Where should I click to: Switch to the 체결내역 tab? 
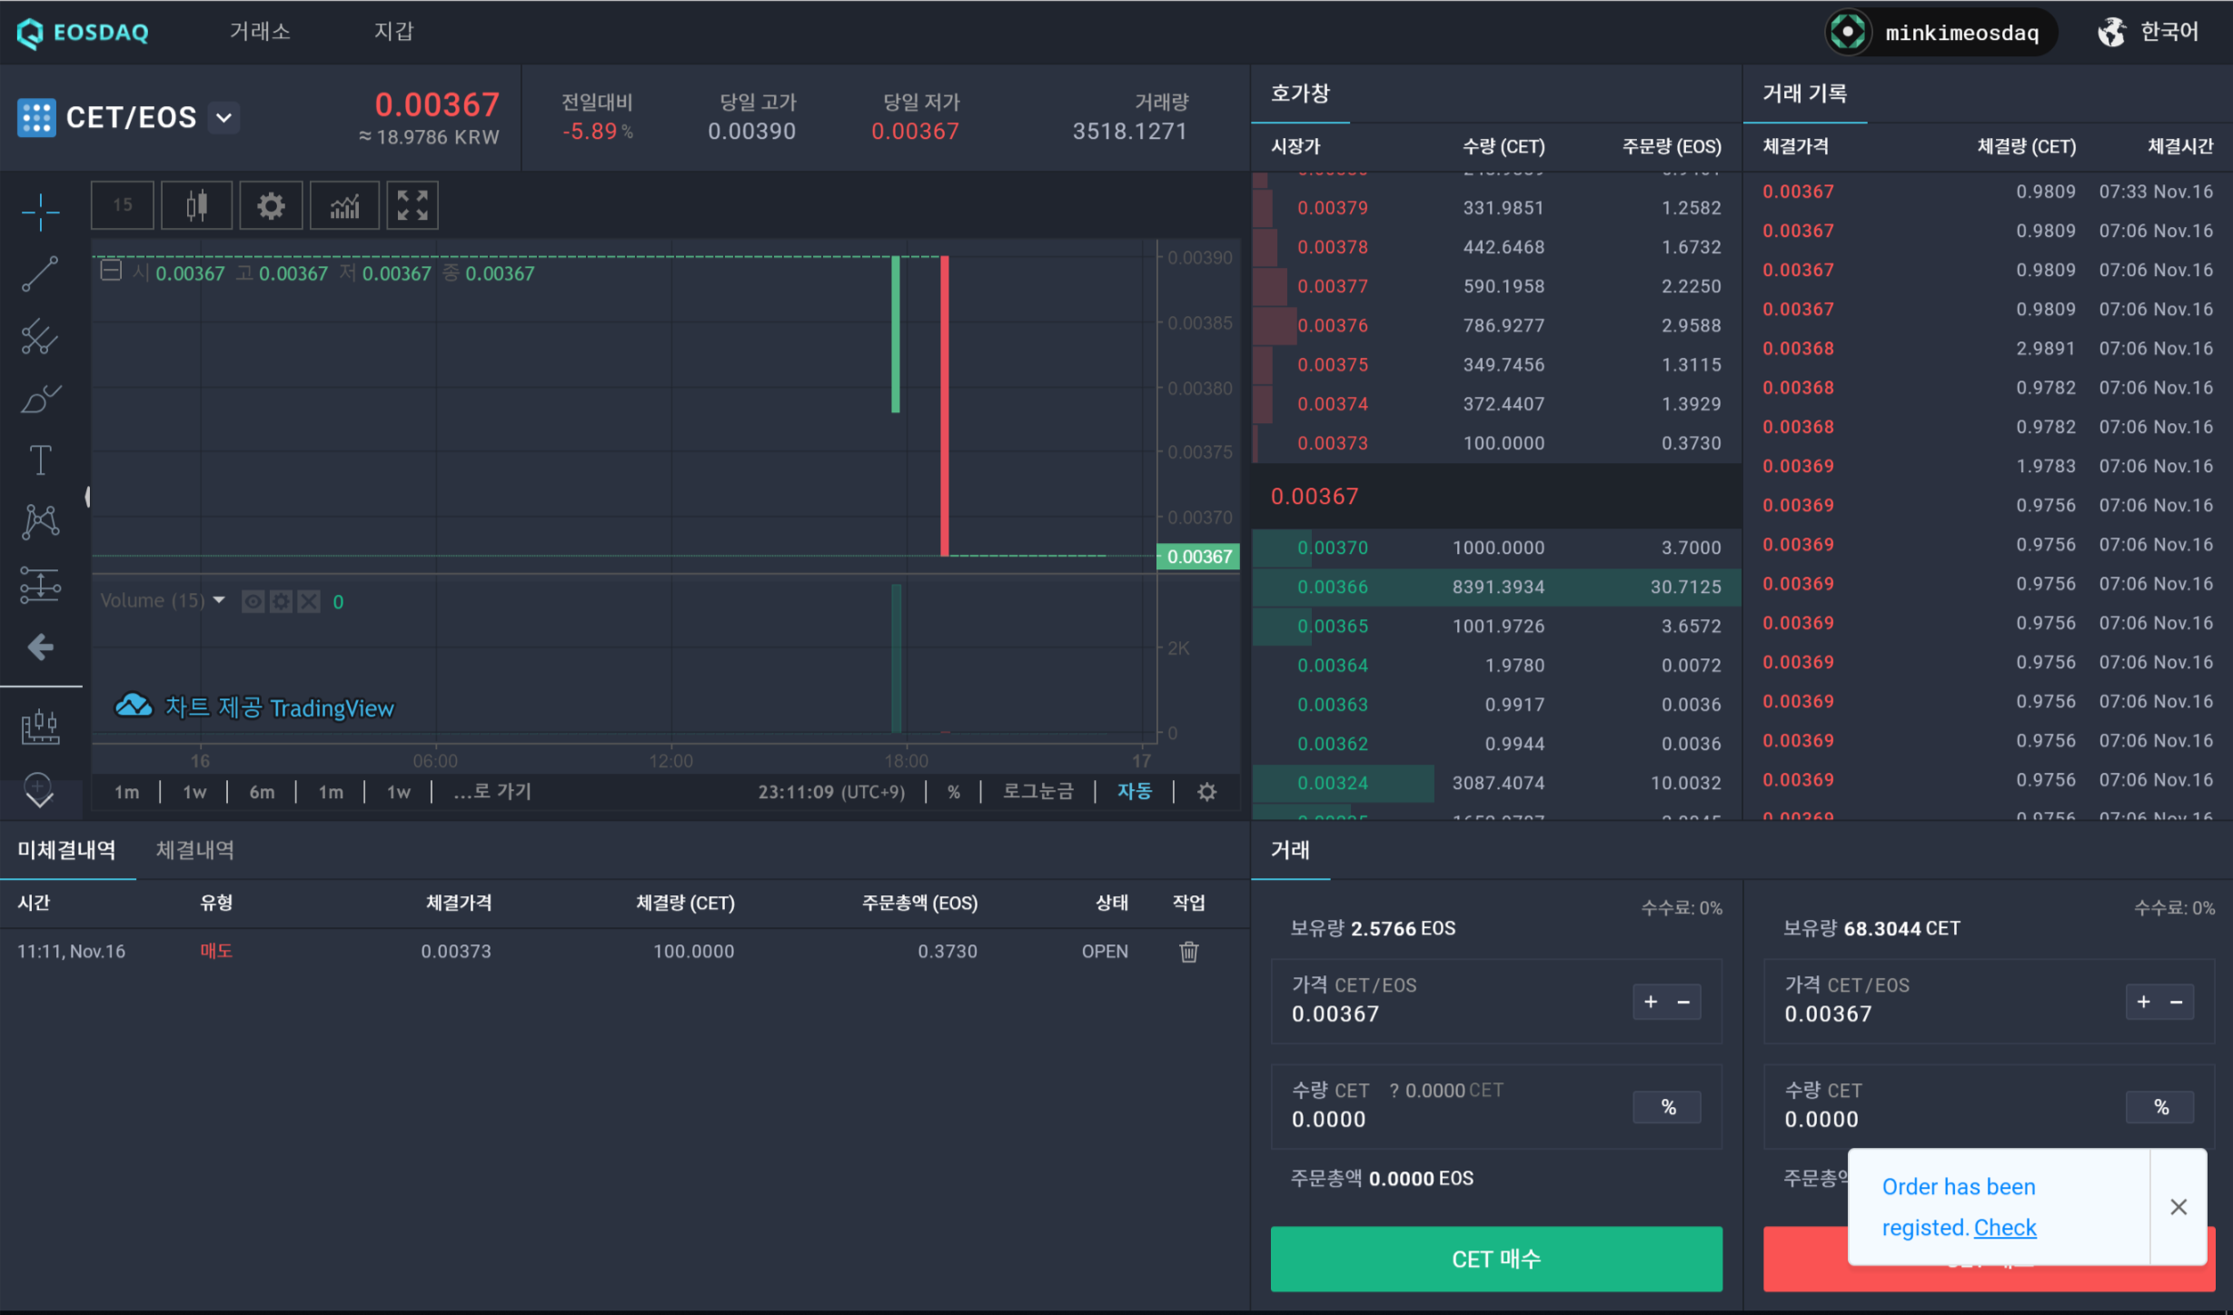(194, 850)
